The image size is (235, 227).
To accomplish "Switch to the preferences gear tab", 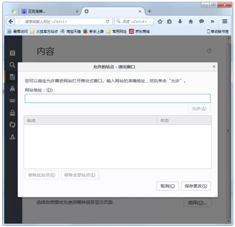I will tap(113, 11).
